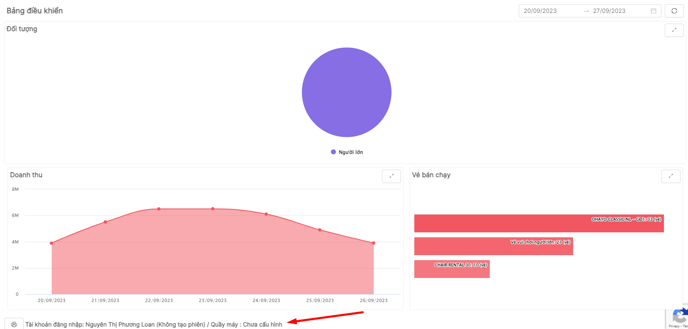Click revenue data point for 20/09/2023
This screenshot has width=688, height=329.
point(51,243)
